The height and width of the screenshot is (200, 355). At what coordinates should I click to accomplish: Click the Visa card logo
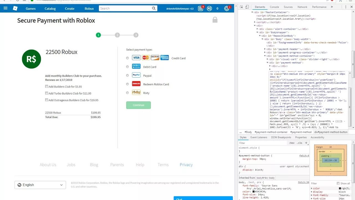[136, 58]
